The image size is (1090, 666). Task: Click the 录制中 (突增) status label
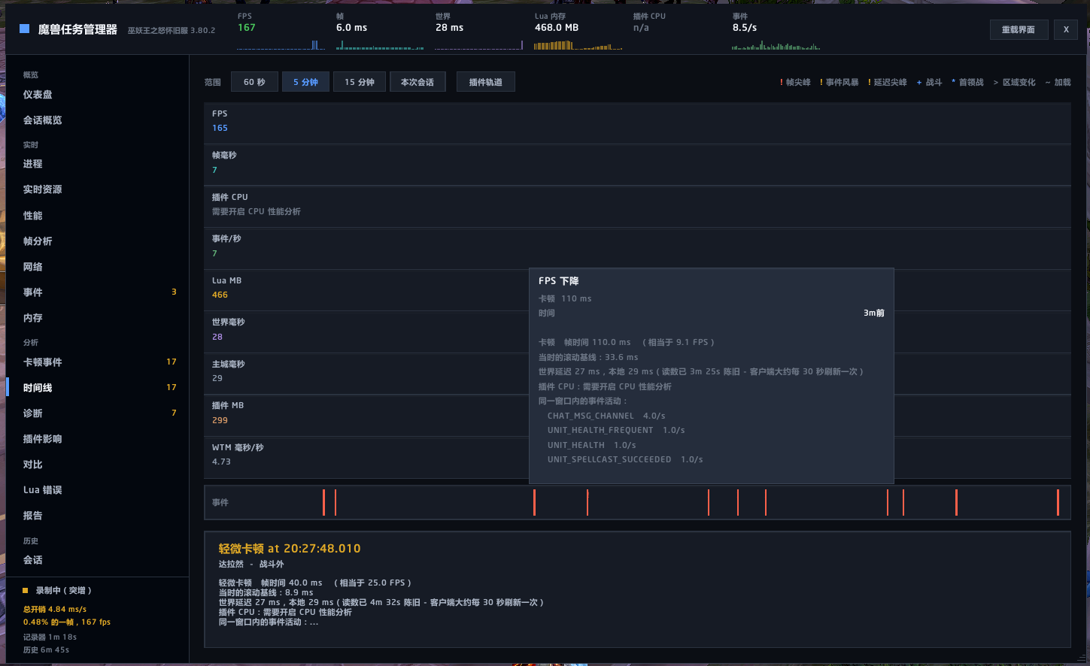64,591
